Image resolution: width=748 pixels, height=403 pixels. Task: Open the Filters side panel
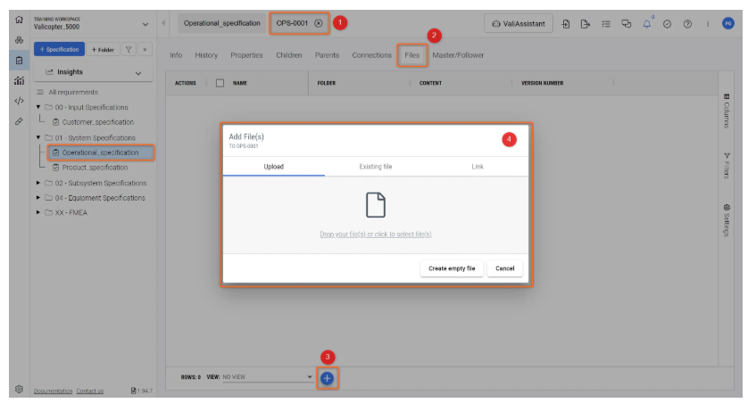click(727, 166)
